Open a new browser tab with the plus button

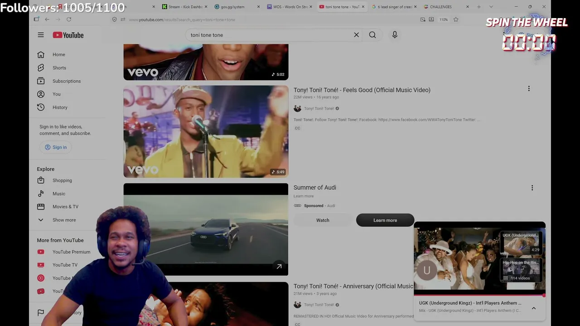[479, 7]
